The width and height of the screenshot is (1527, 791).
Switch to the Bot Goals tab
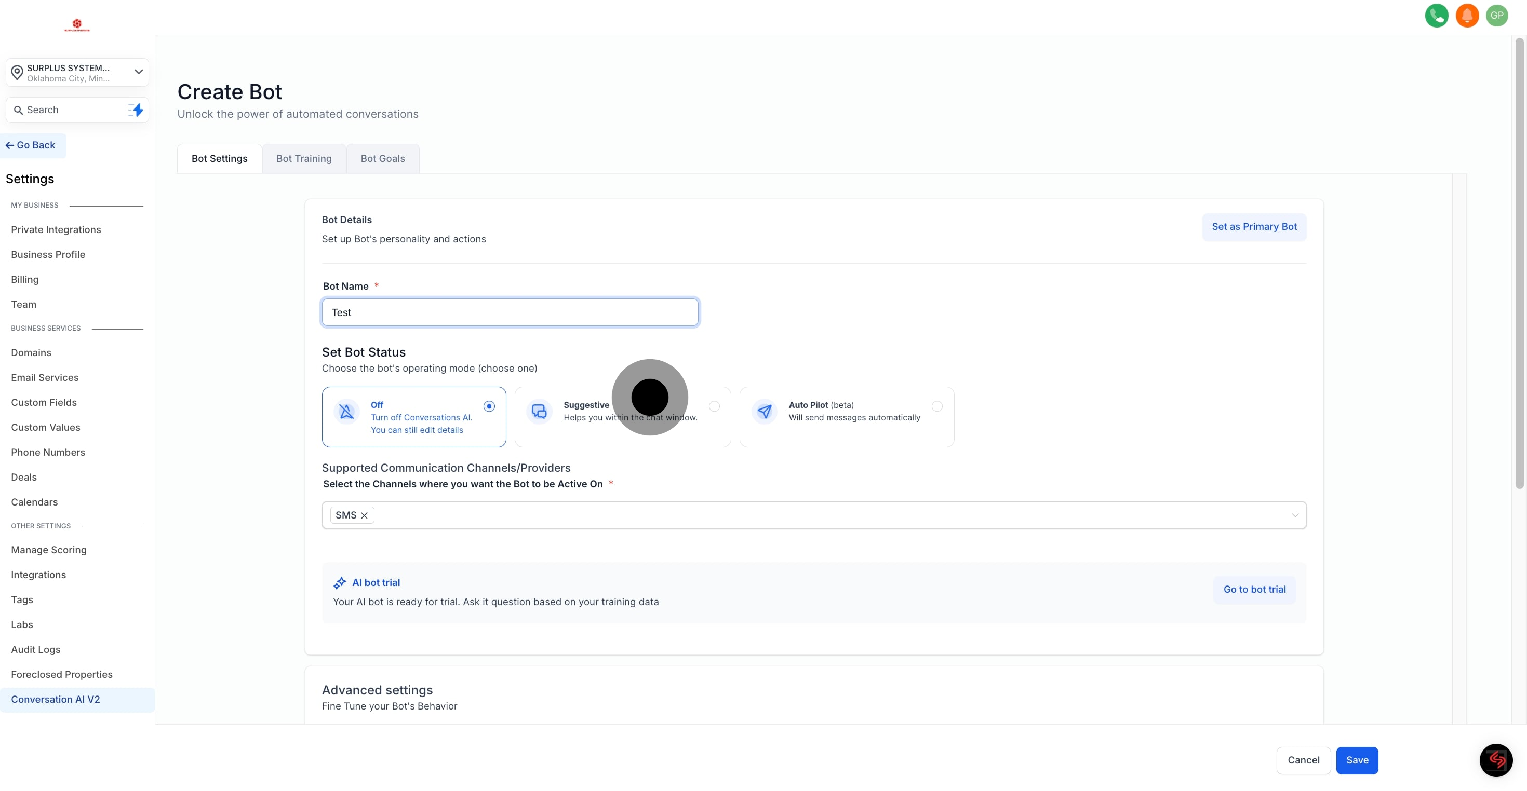382,159
